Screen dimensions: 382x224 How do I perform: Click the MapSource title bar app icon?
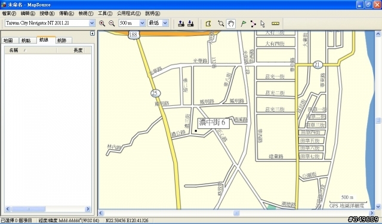(4, 5)
